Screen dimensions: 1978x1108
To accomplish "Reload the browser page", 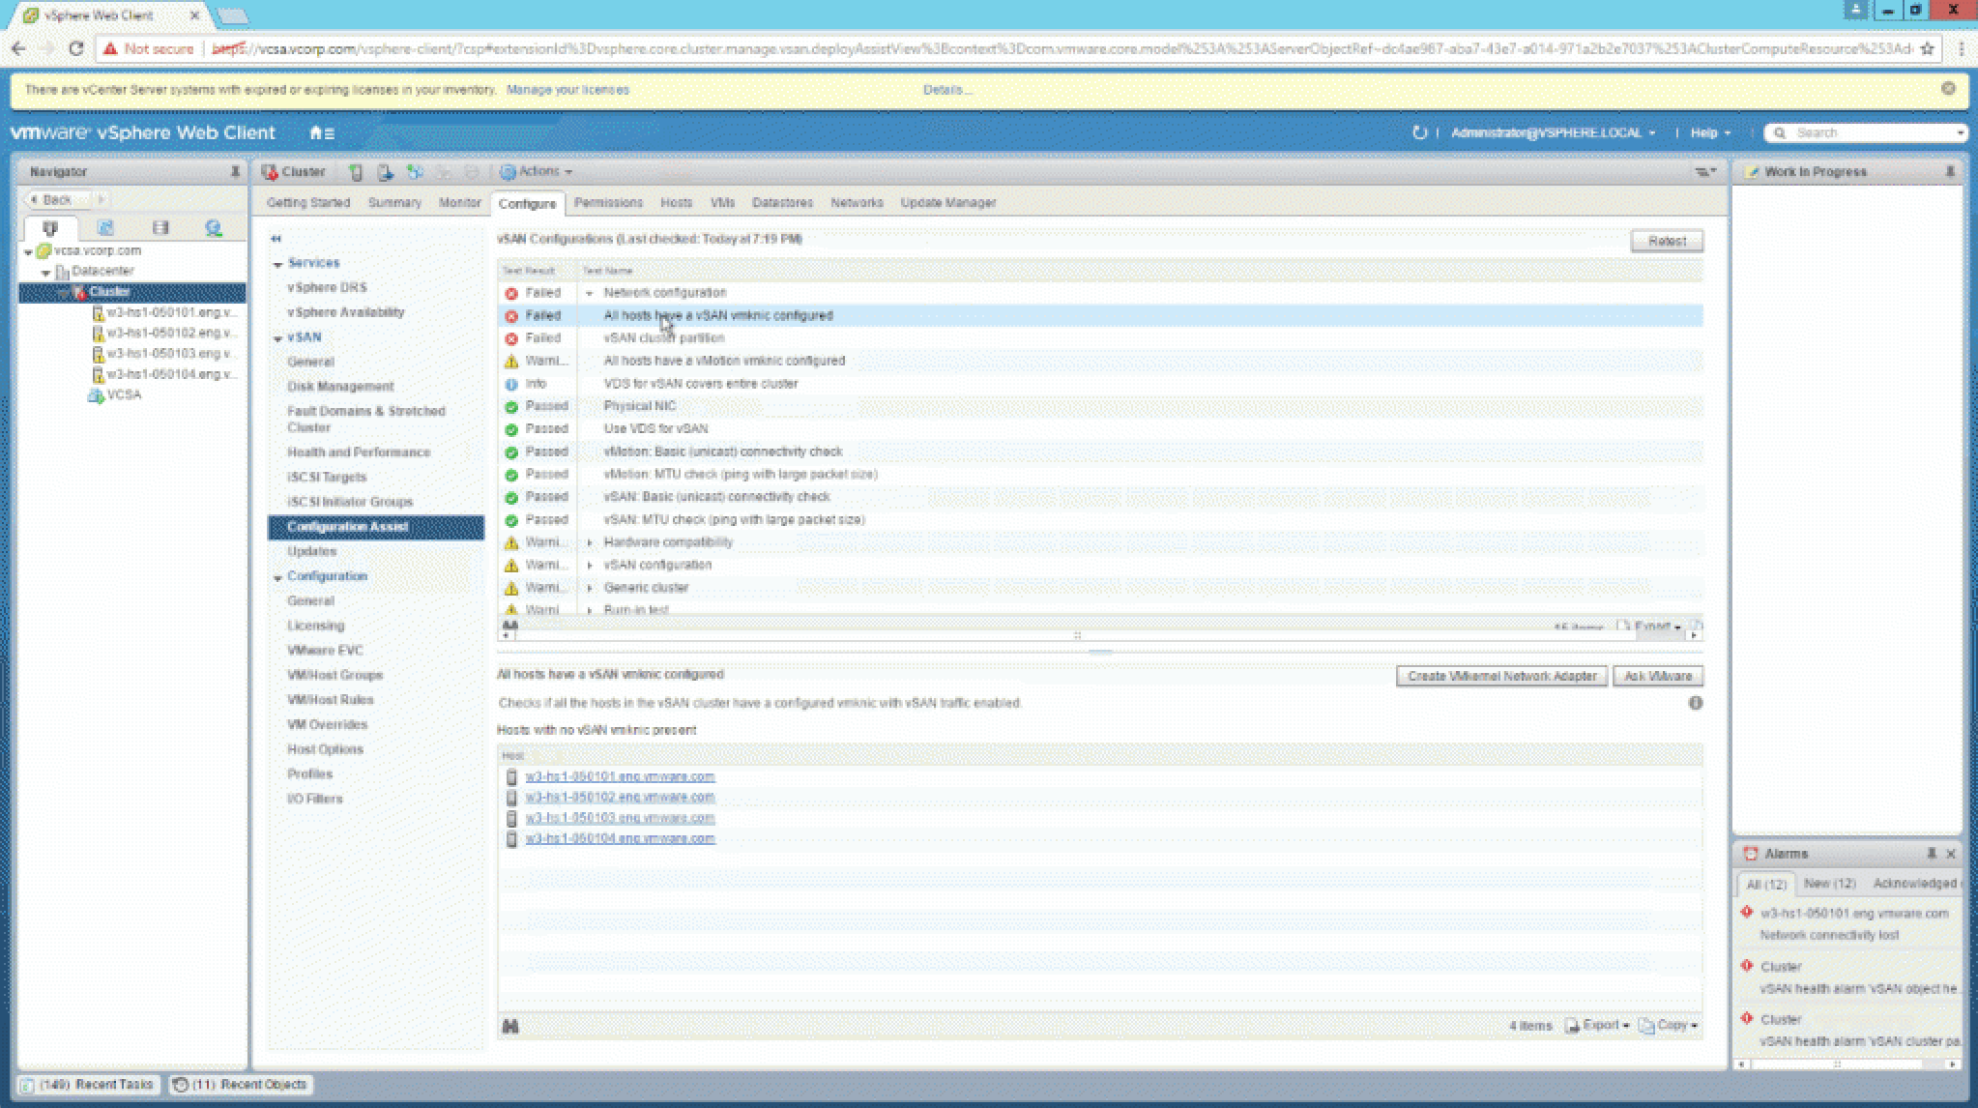I will tap(75, 48).
